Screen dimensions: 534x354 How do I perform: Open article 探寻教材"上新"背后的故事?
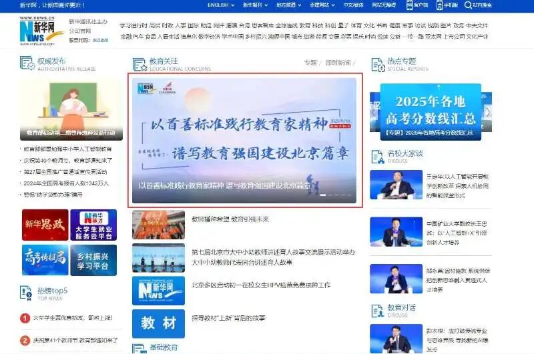[228, 318]
